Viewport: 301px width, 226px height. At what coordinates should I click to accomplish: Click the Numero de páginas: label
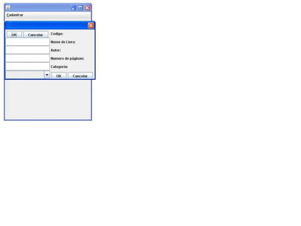pyautogui.click(x=67, y=59)
